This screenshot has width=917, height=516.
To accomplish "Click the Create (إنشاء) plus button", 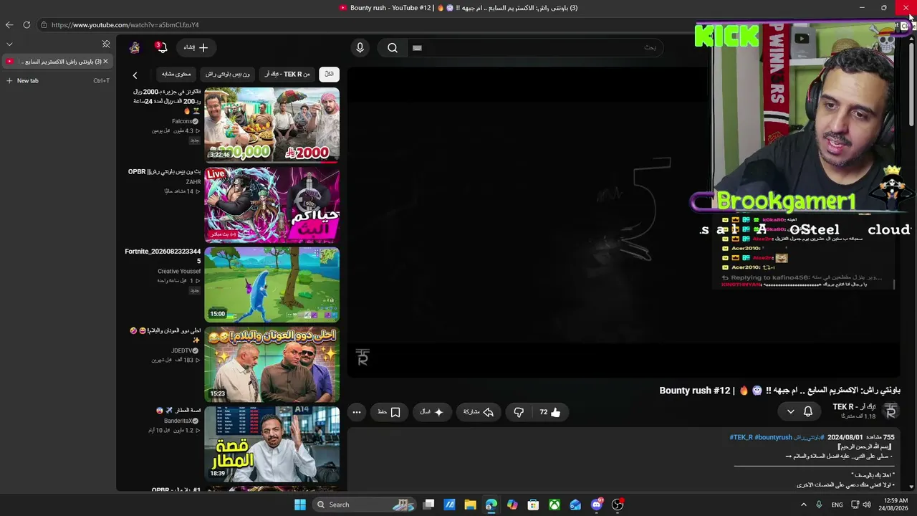I will click(196, 47).
